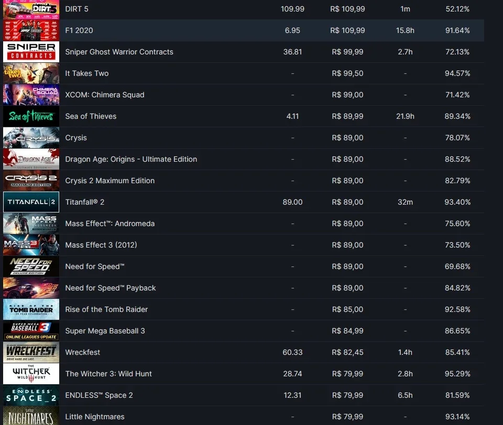Open the Crysis game title
The height and width of the screenshot is (425, 503).
pyautogui.click(x=76, y=138)
